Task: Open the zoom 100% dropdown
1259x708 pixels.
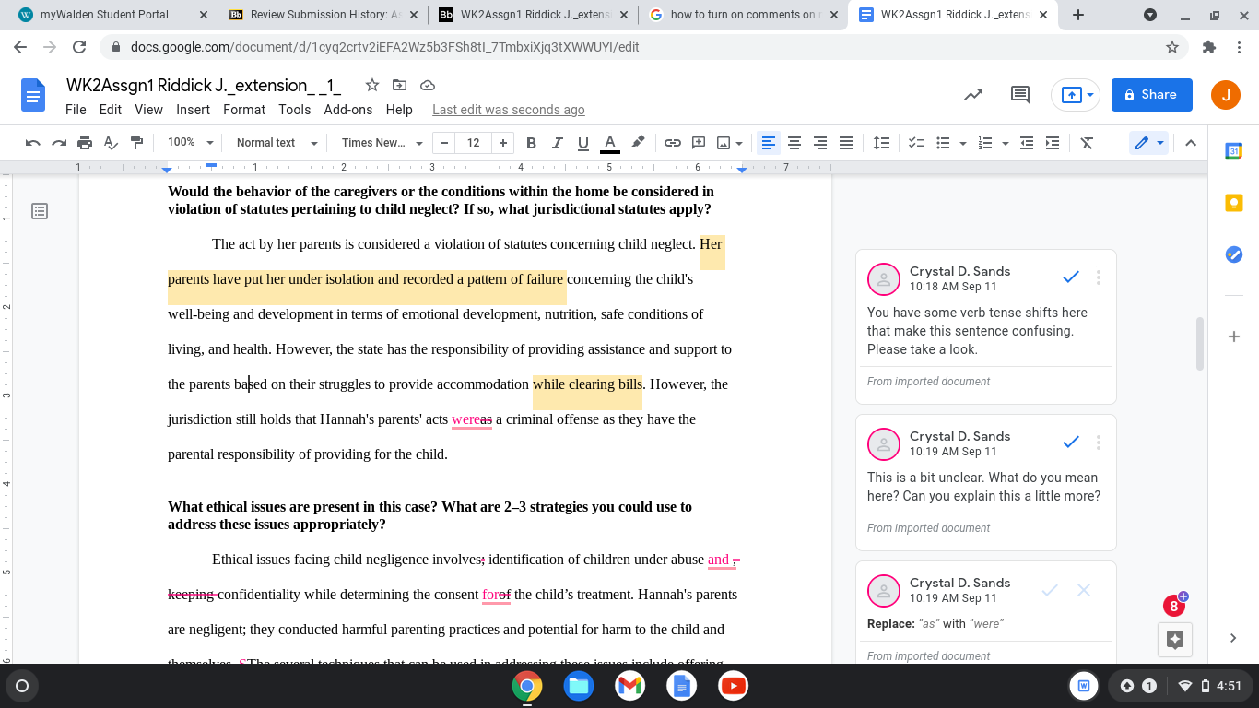Action: click(x=190, y=143)
